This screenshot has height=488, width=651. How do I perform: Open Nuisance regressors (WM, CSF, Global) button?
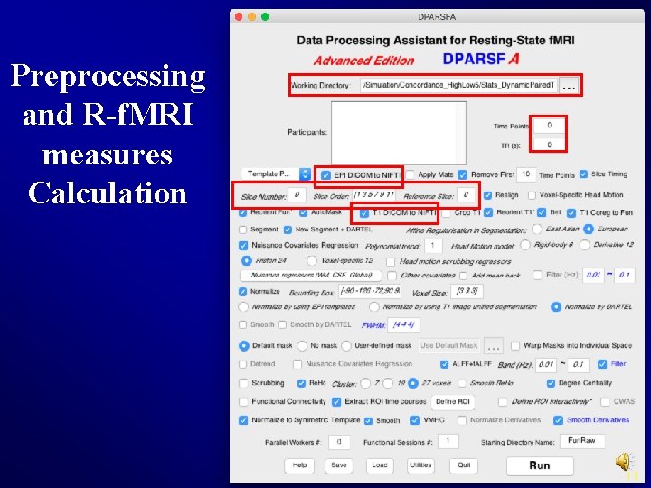[311, 275]
